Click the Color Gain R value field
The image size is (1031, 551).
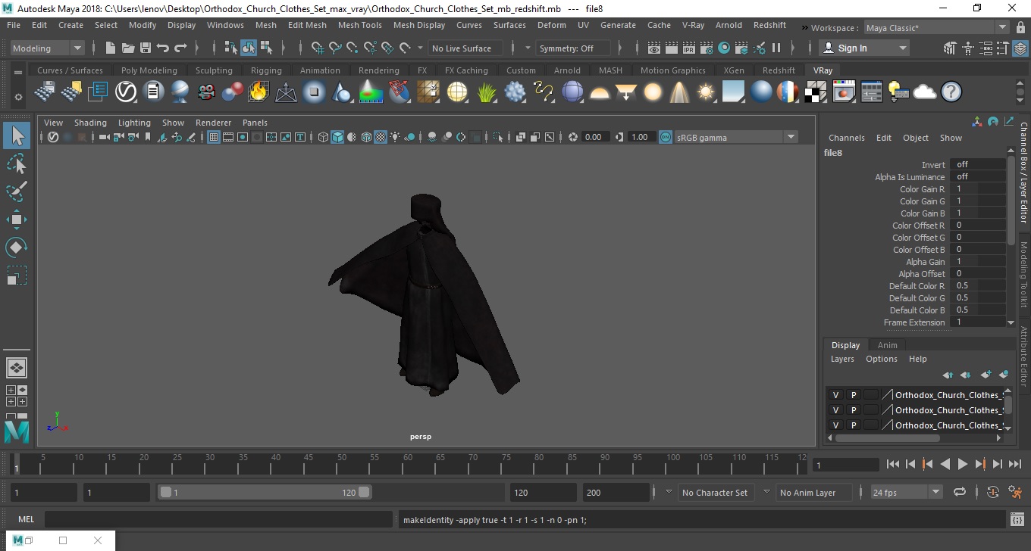click(977, 189)
